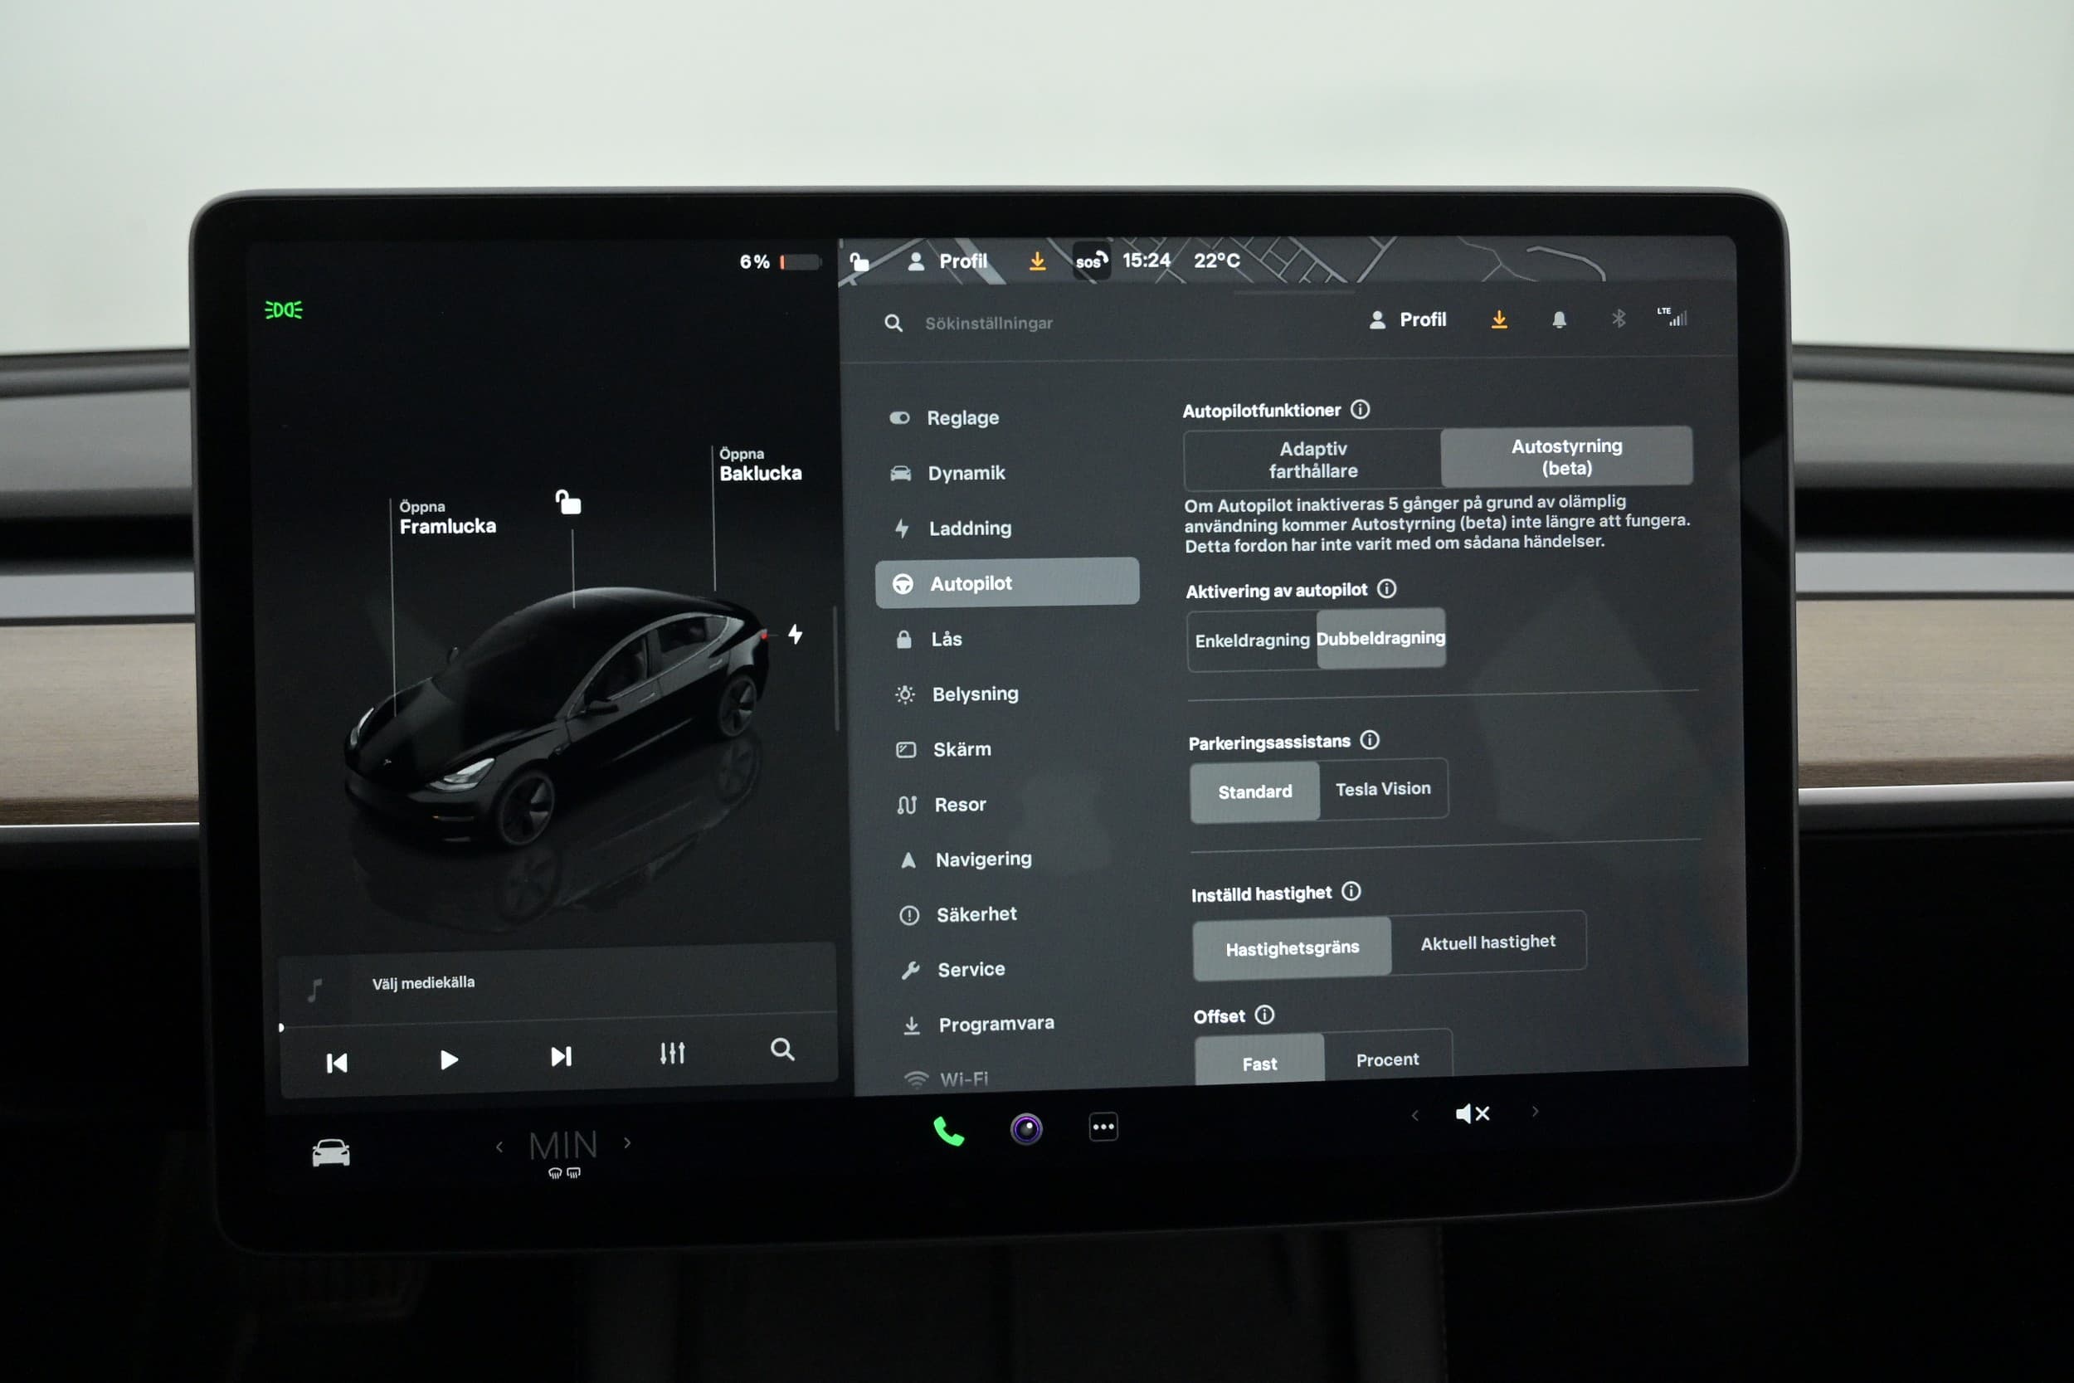
Task: Click the Lås lock icon
Action: 903,636
